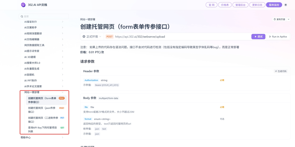Open the 官网 link
Viewport: 295px width, 147px height.
[x=211, y=5]
